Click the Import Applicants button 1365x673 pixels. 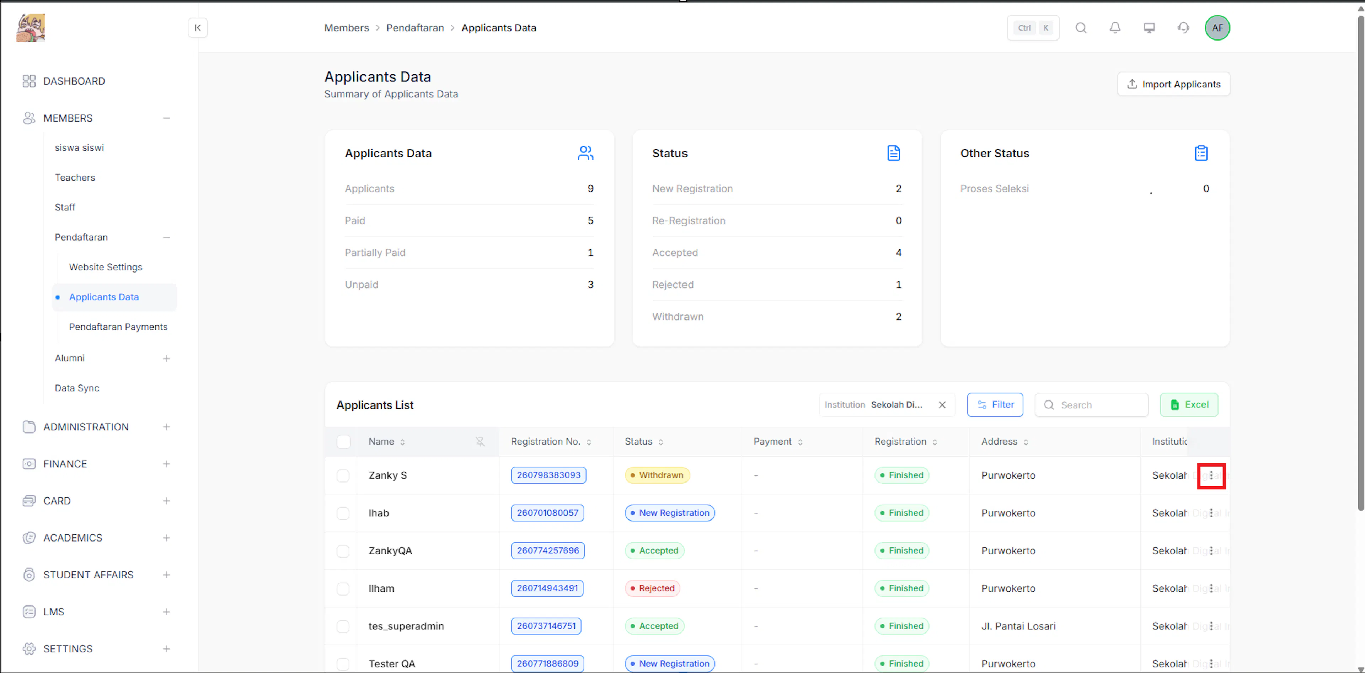(1173, 84)
